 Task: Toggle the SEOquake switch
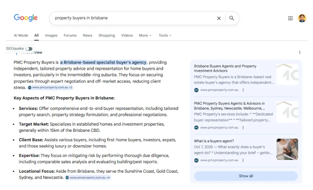point(29,49)
